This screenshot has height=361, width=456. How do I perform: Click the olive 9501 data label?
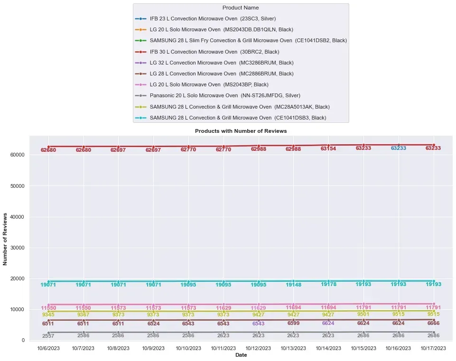coord(363,314)
